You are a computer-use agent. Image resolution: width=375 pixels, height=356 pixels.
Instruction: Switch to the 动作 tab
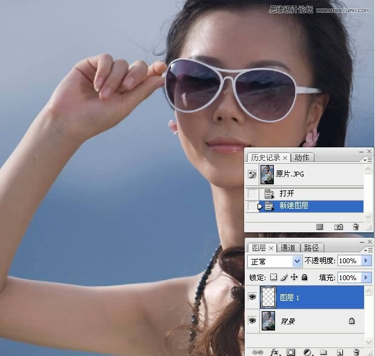(x=301, y=158)
